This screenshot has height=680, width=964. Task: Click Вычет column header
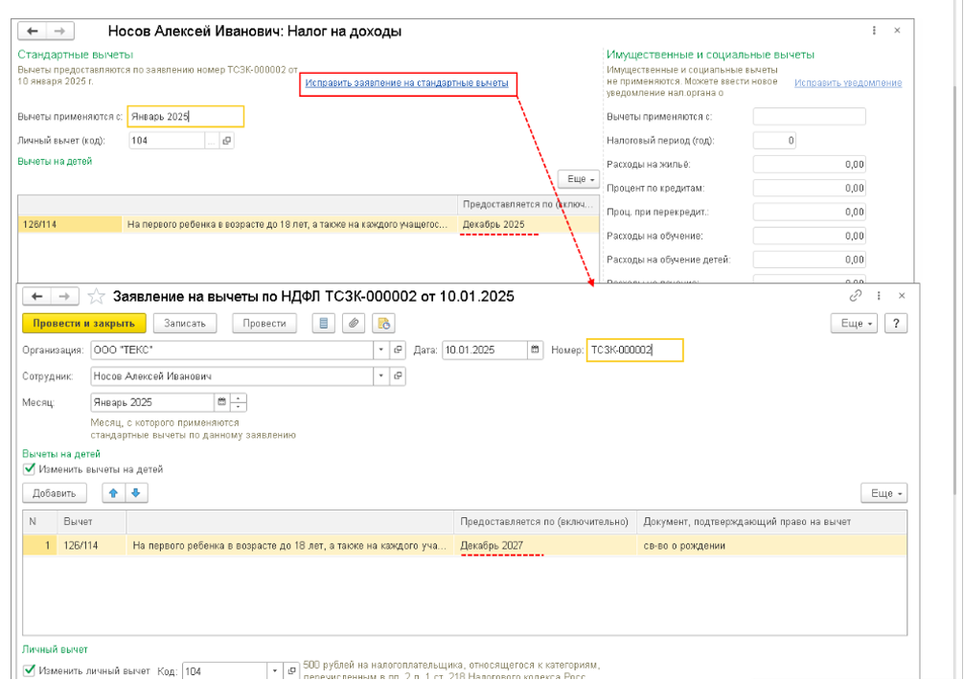coord(92,522)
